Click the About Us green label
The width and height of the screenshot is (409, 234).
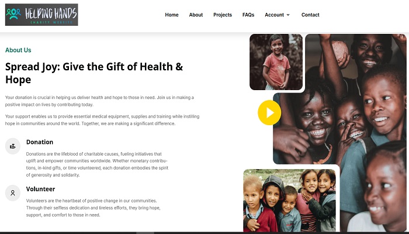pyautogui.click(x=18, y=50)
